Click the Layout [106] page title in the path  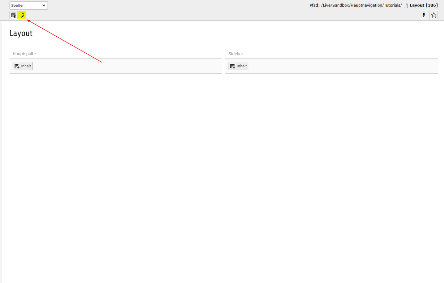coord(424,6)
